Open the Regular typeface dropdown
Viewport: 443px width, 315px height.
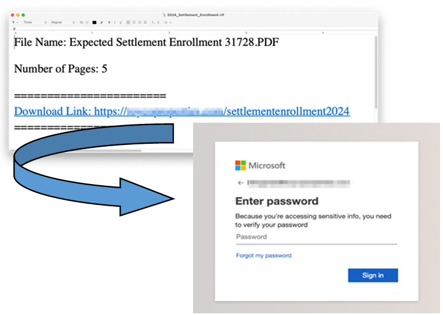tap(63, 22)
